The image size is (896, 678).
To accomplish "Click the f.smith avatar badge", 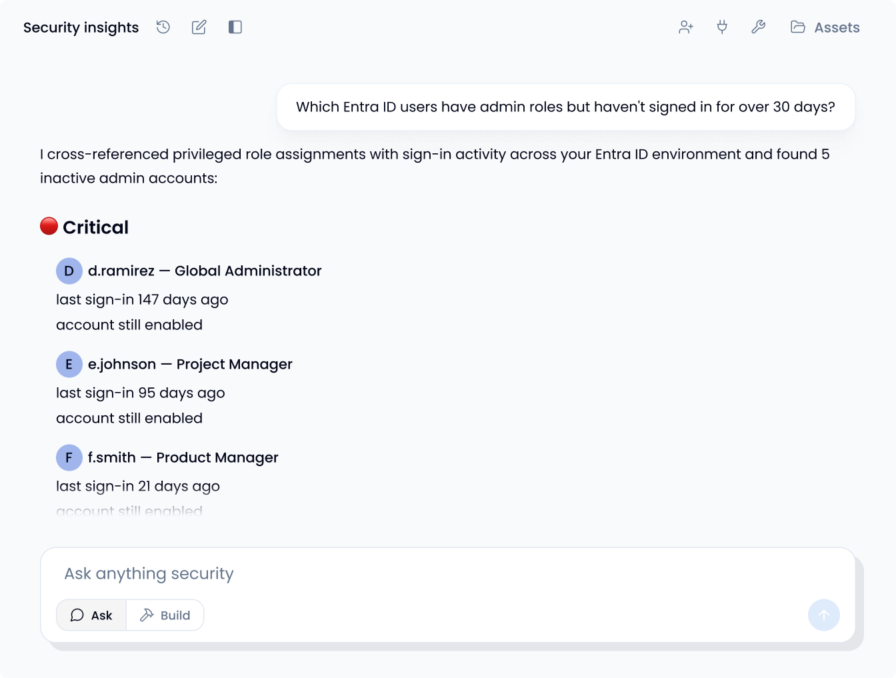I will [x=69, y=458].
